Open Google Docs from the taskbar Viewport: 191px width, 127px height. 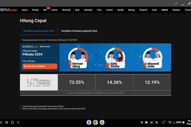pos(89,122)
